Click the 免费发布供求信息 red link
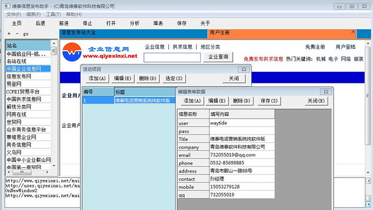The height and width of the screenshot is (210, 373). (x=263, y=59)
